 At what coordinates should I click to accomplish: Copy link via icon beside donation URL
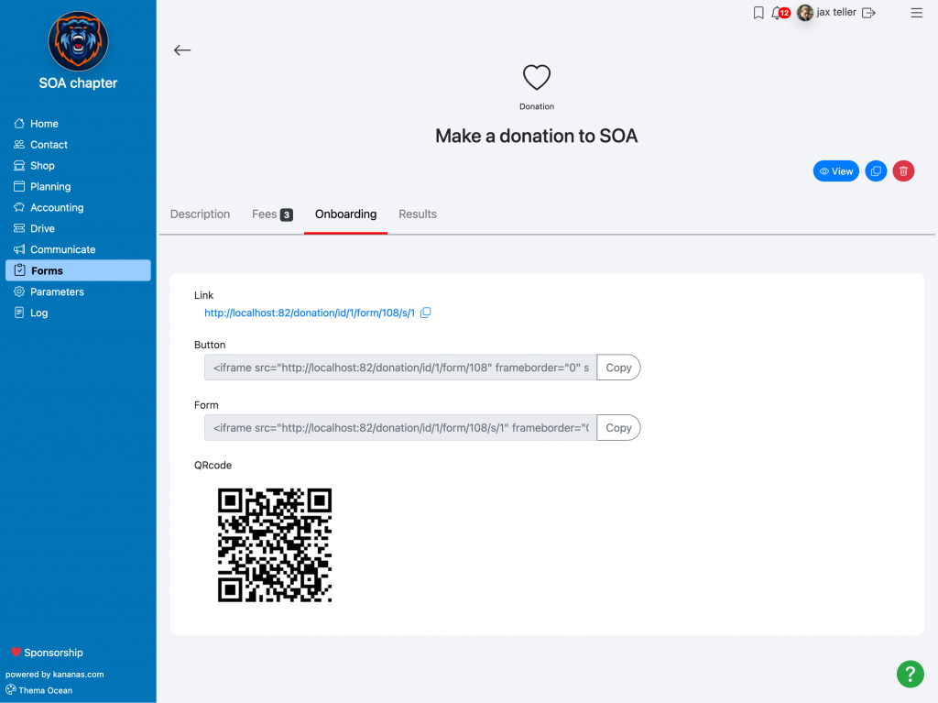pos(425,313)
